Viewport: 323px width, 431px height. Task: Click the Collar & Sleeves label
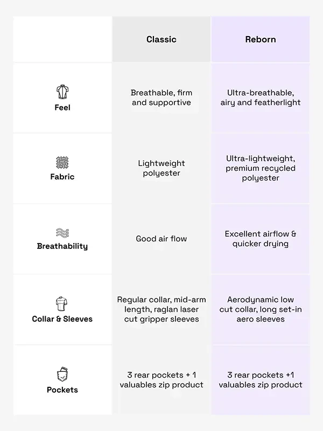pyautogui.click(x=62, y=319)
